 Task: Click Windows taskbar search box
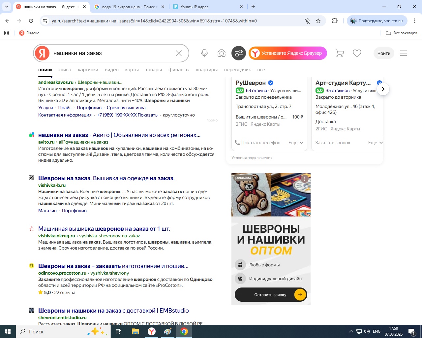tap(63, 331)
